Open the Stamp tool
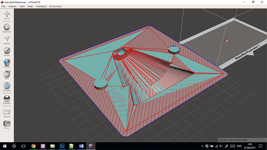This screenshot has width=267, height=150. (x=7, y=62)
